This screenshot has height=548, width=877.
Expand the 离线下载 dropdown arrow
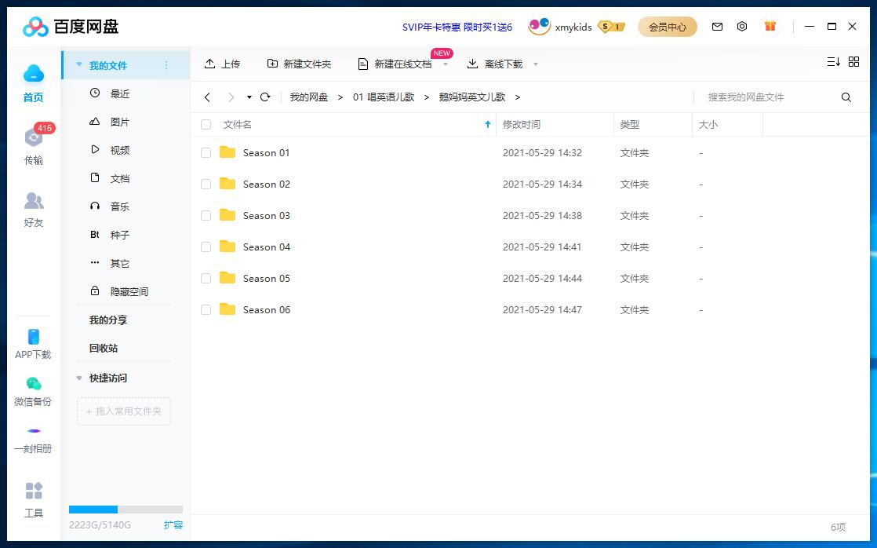click(536, 64)
